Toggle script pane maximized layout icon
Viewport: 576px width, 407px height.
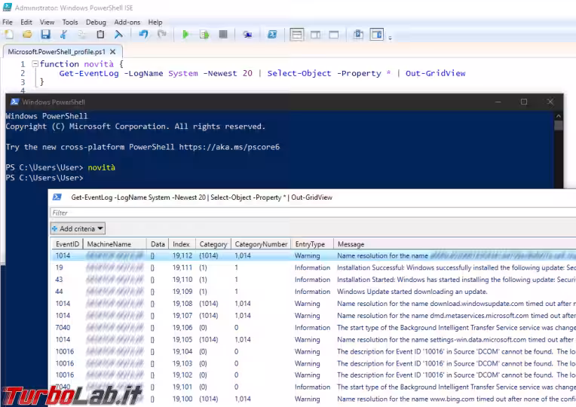[334, 35]
